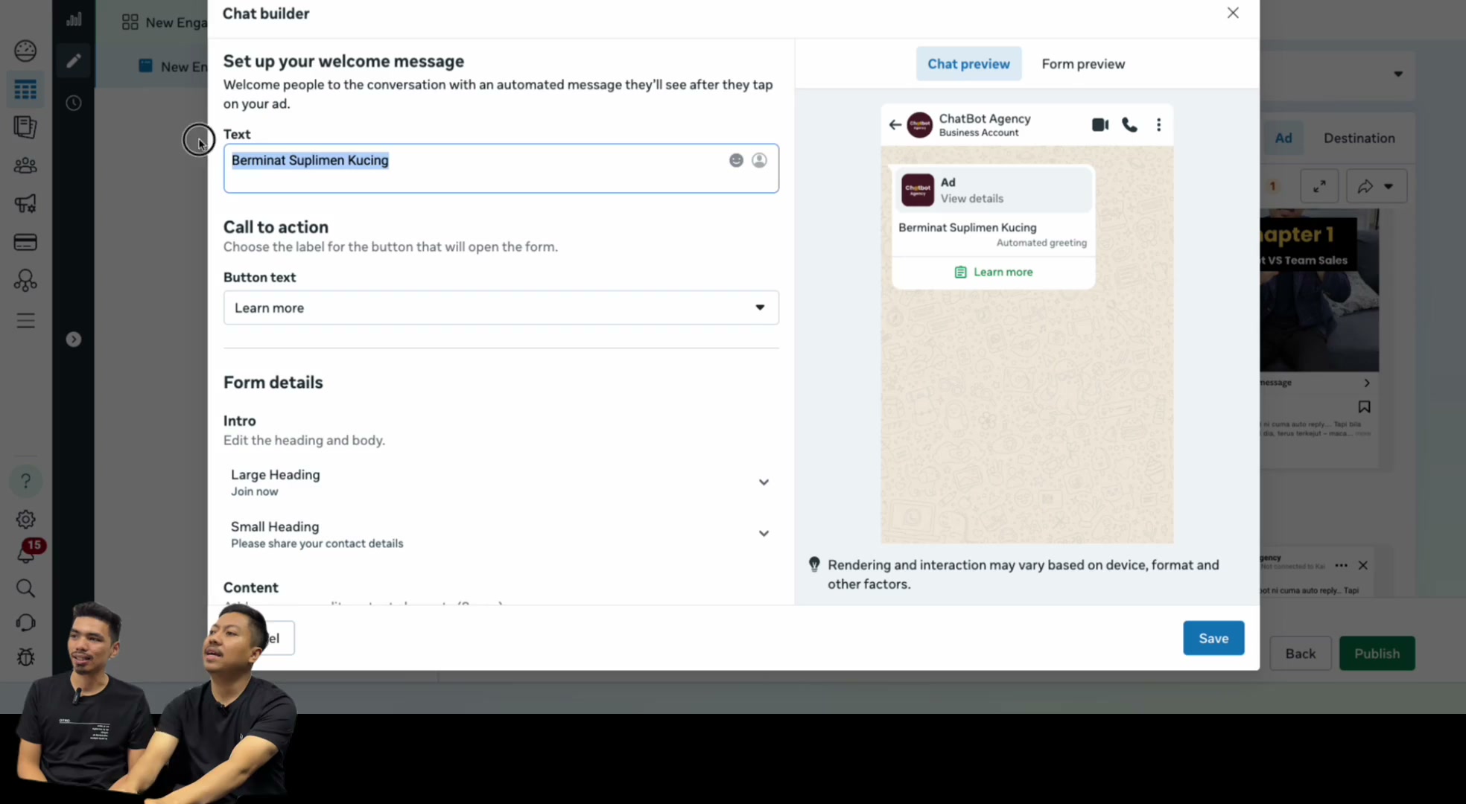Open megaphone advertising icon in sidebar
Viewport: 1466px width, 804px height.
point(25,203)
